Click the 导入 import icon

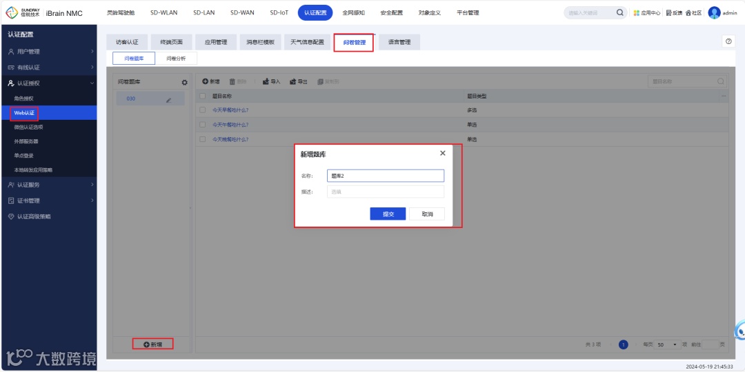click(x=266, y=81)
